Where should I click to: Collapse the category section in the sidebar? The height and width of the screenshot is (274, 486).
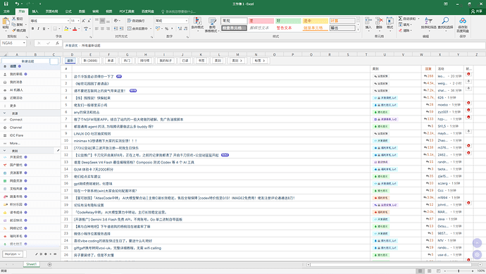click(4, 151)
